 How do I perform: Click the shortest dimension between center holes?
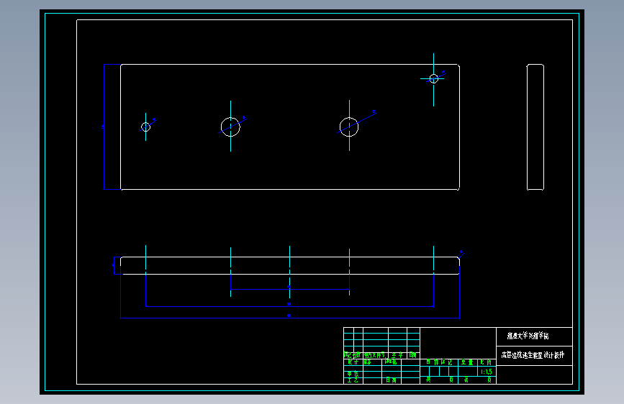click(x=290, y=289)
